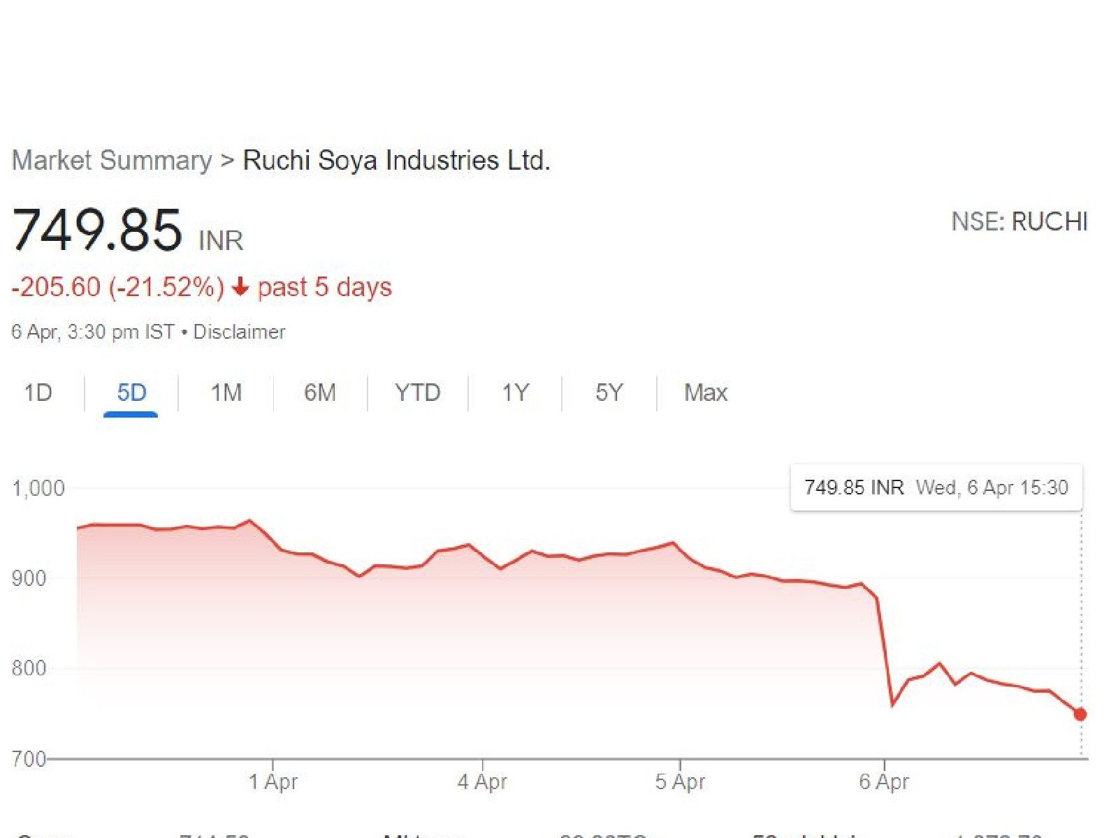Screen dimensions: 1118x838
Task: Switch chart to the 1Y range
Action: [516, 393]
